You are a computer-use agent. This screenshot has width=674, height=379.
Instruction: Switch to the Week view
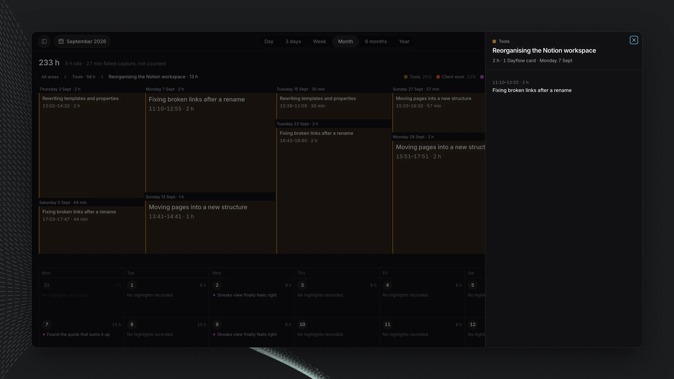(x=319, y=42)
